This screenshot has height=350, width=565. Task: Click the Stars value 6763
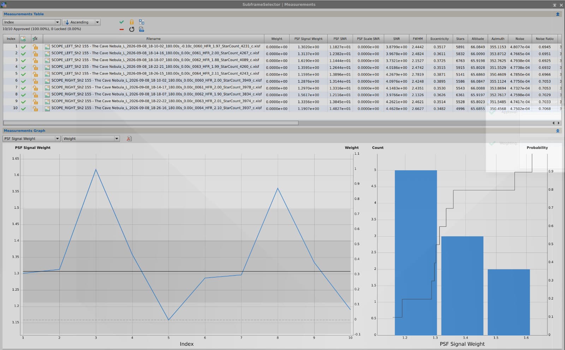[460, 61]
